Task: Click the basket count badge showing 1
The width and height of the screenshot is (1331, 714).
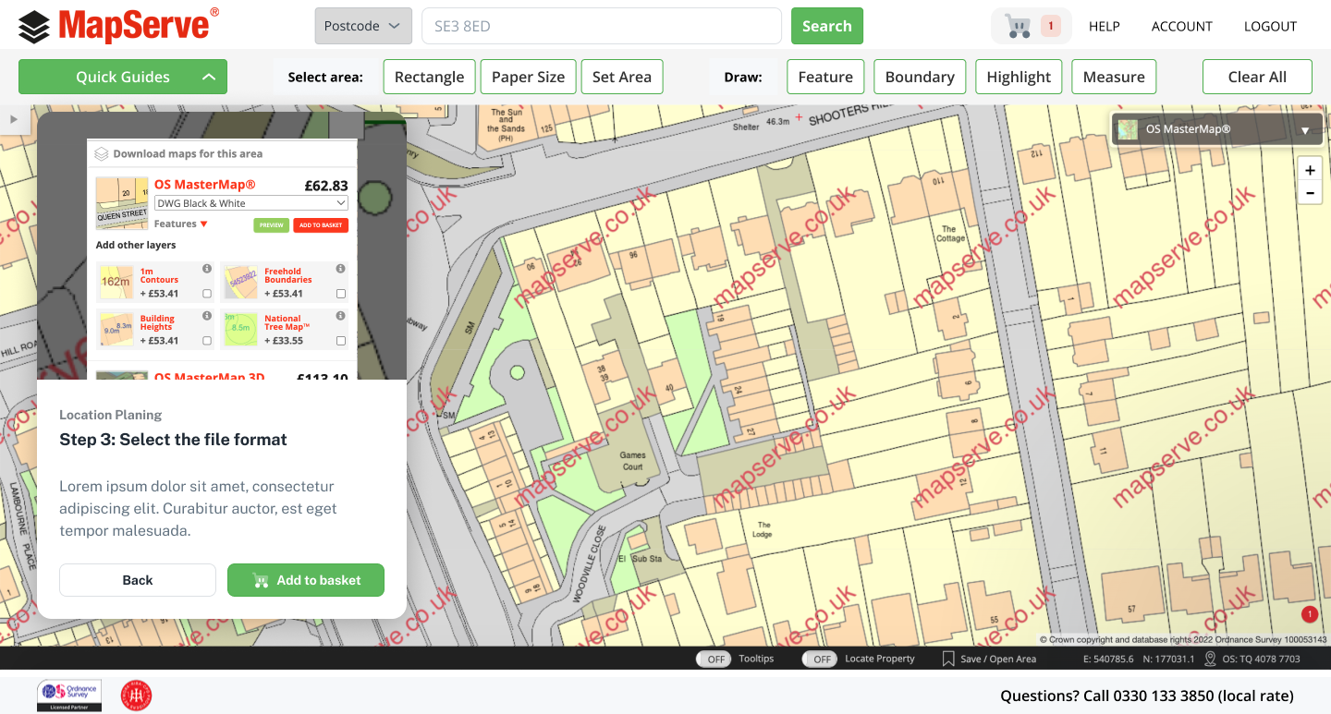Action: pyautogui.click(x=1050, y=26)
